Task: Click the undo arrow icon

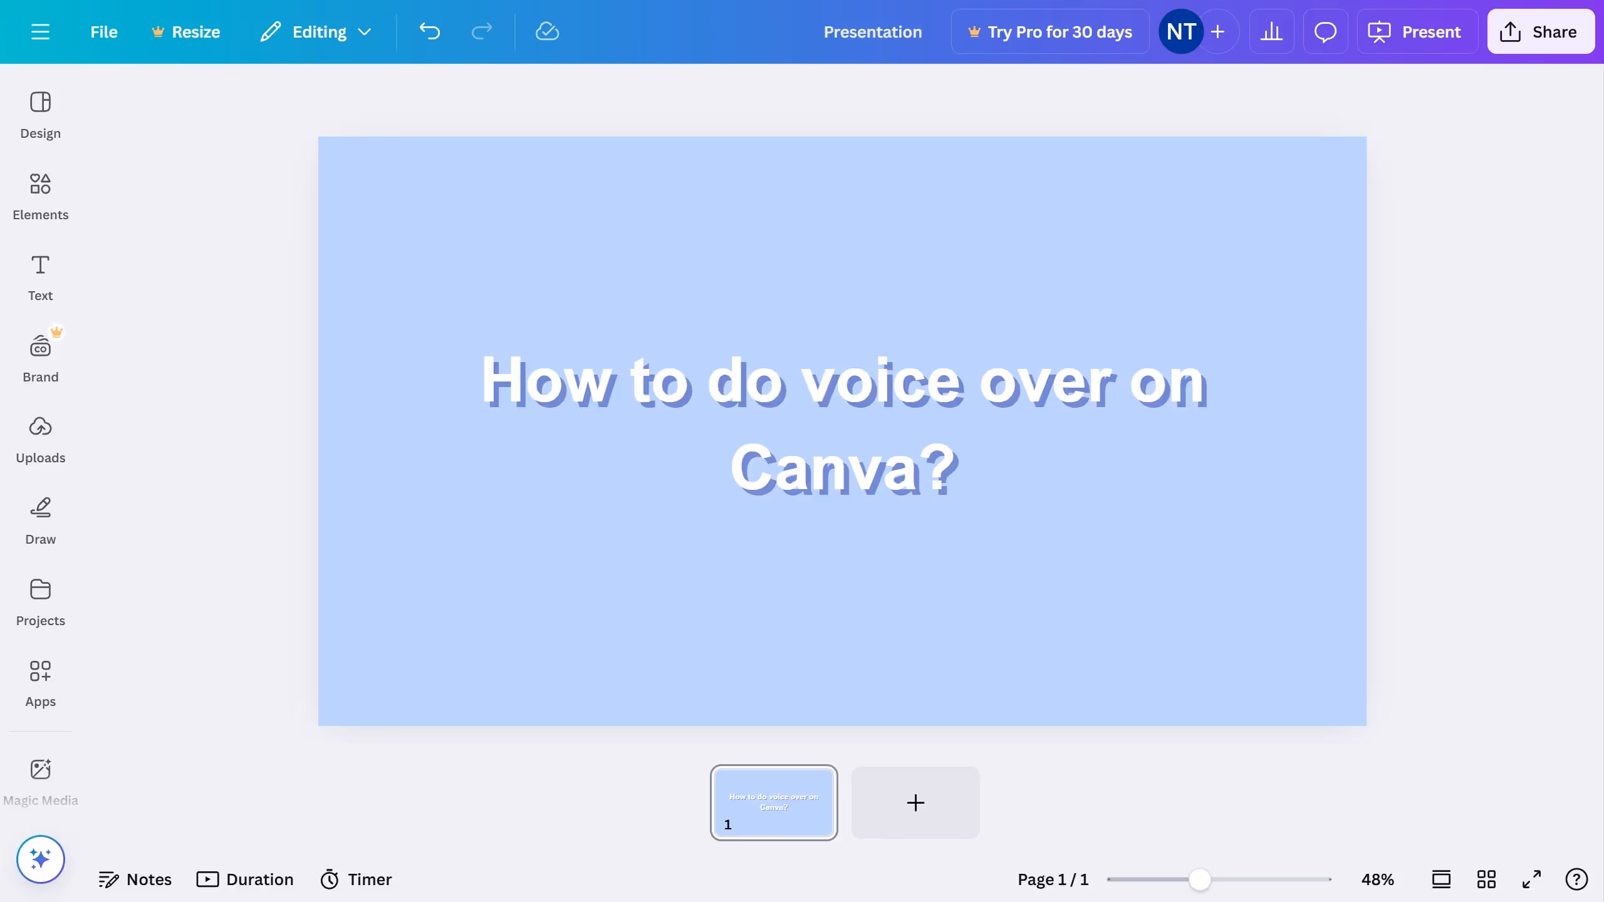Action: 430,31
